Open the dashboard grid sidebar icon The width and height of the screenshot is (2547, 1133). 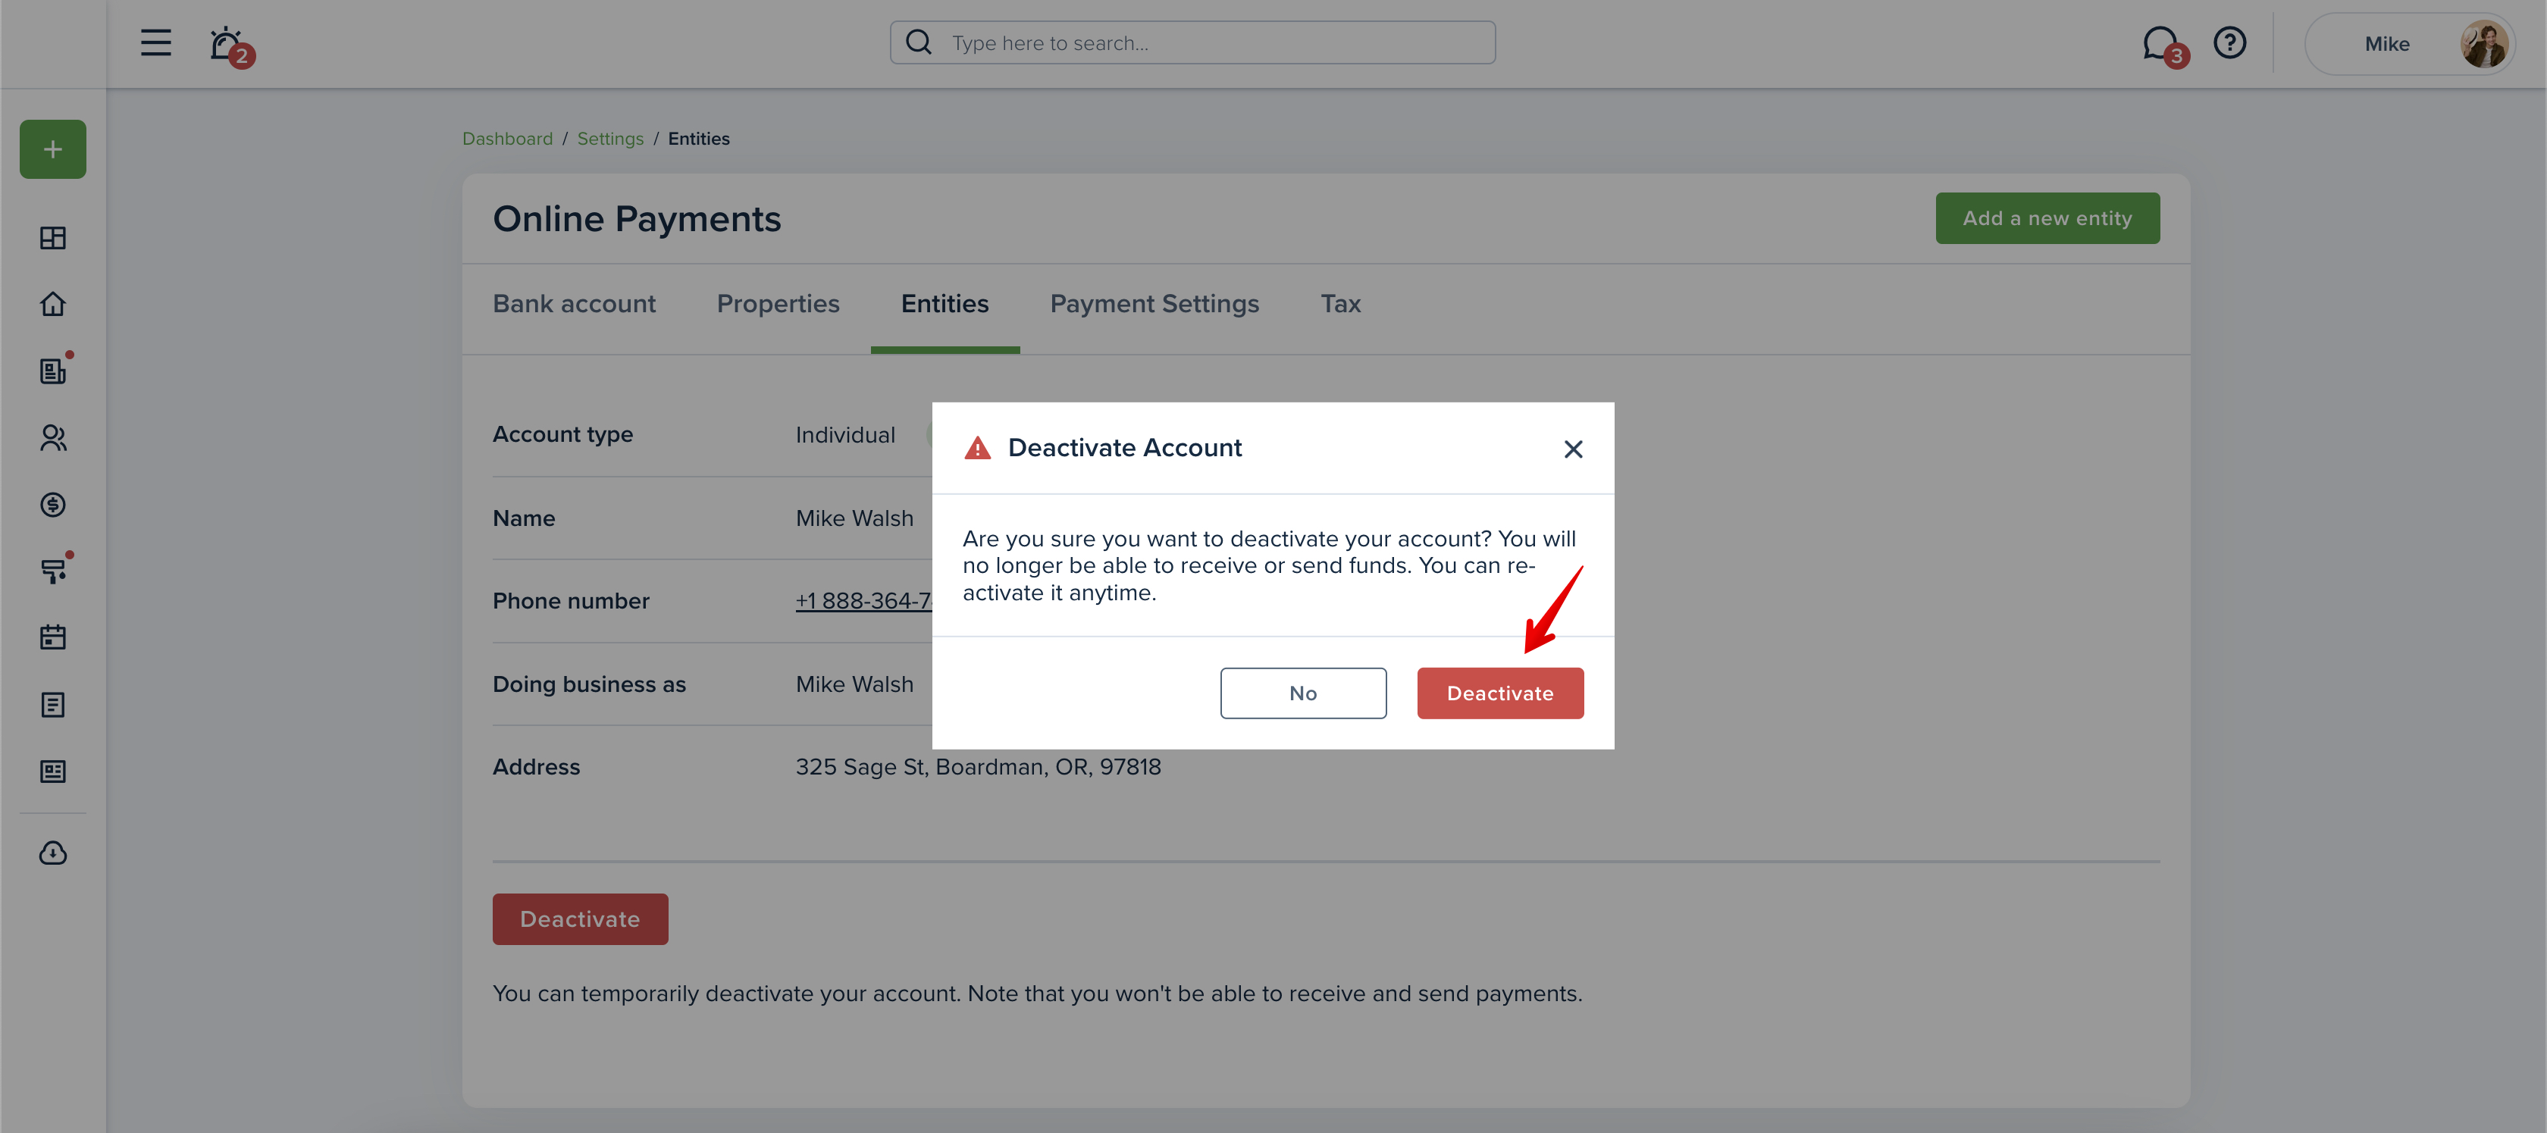53,237
